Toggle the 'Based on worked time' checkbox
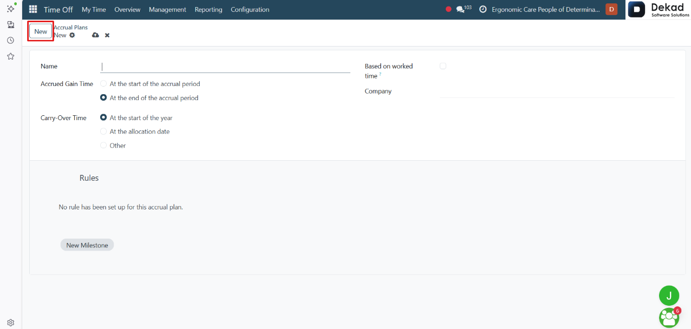This screenshot has height=329, width=691. (x=443, y=66)
